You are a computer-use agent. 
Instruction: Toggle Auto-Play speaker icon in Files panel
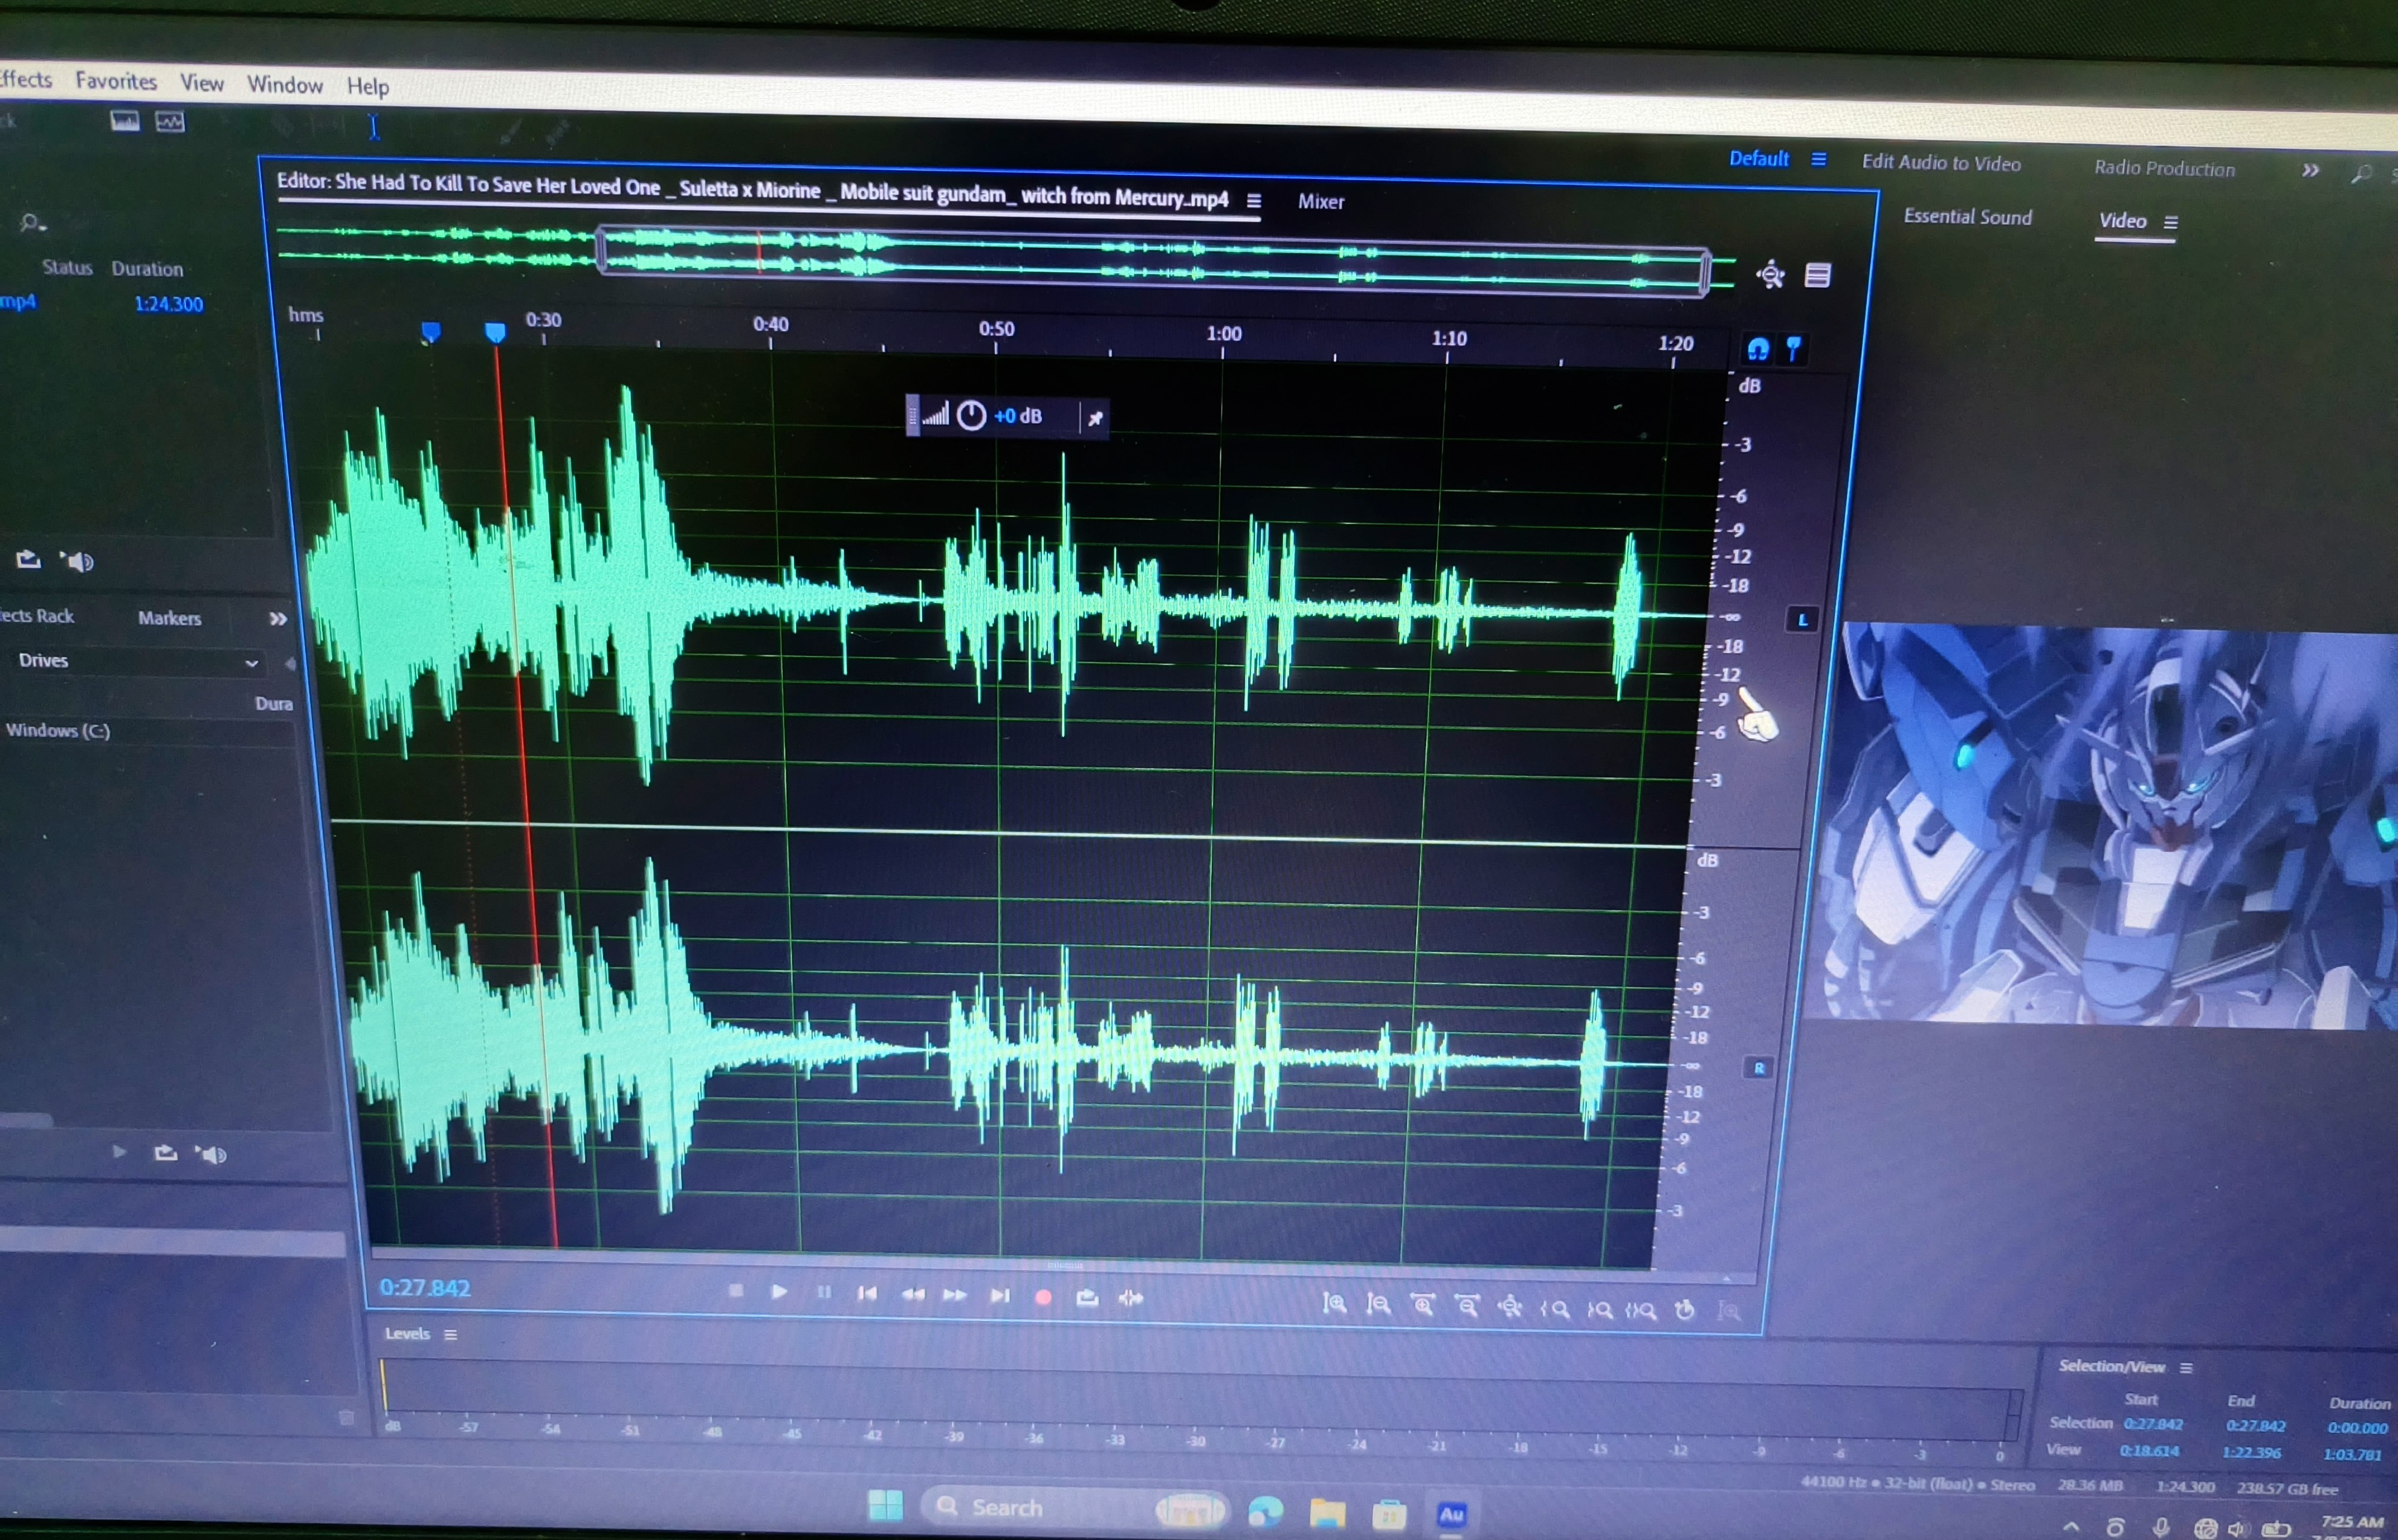[77, 561]
